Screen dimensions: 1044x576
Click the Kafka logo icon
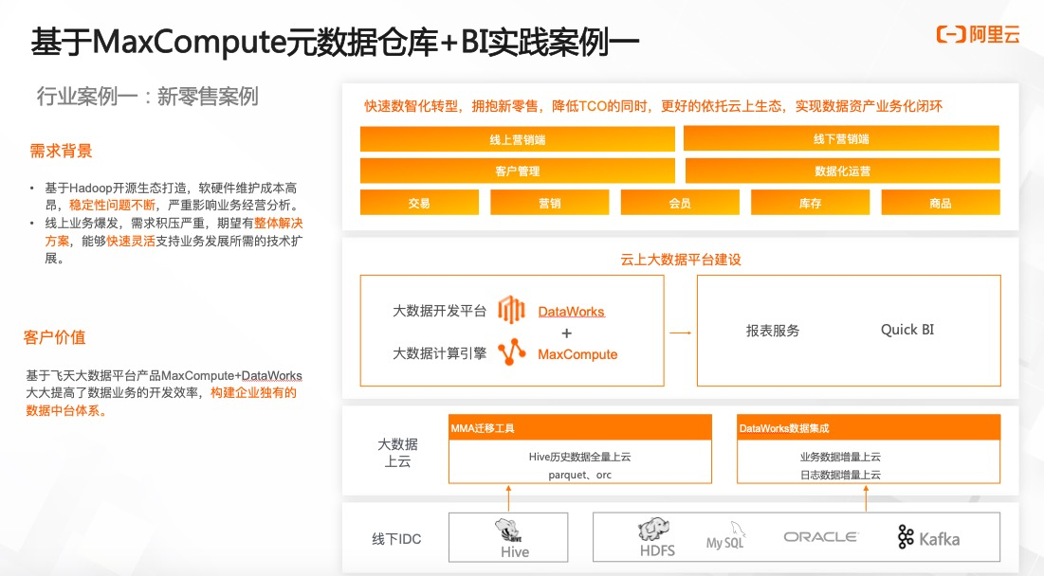click(906, 537)
